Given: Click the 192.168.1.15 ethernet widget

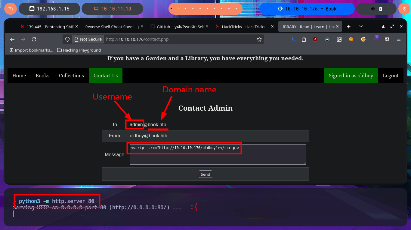Looking at the screenshot, I should (x=49, y=9).
